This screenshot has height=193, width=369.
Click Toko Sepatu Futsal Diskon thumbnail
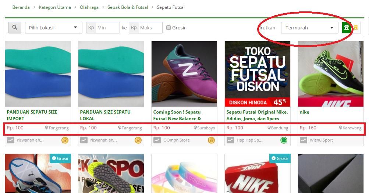[258, 74]
